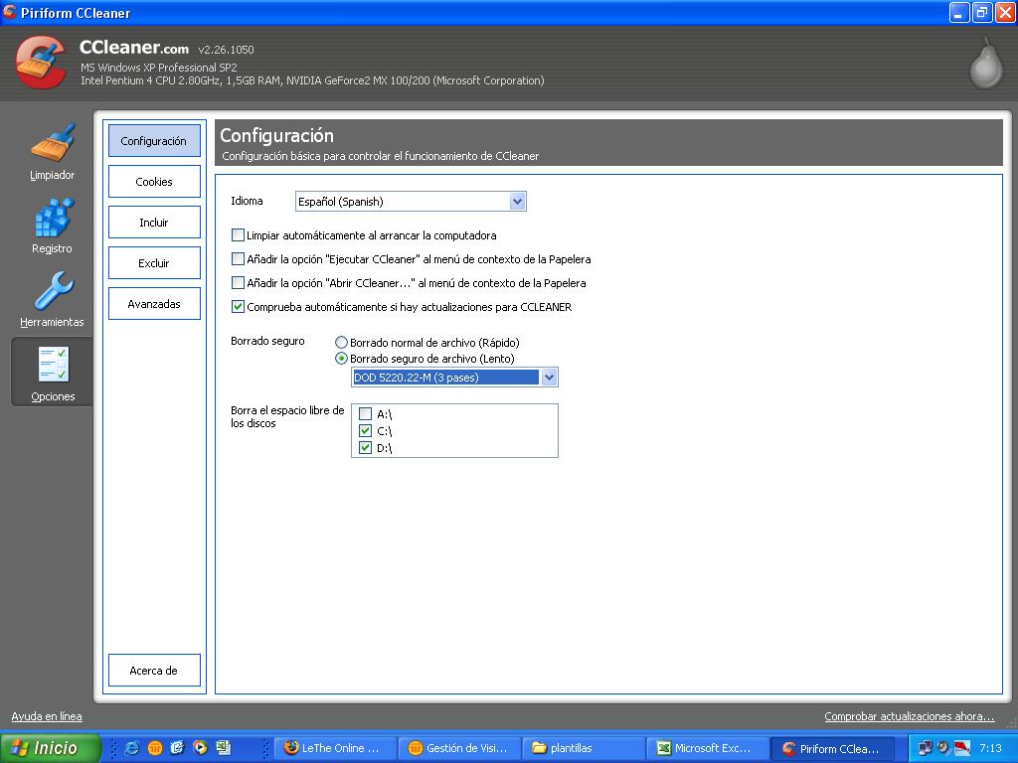Check 'Abrir CCleaner...' Recycle Bin context option

238,283
